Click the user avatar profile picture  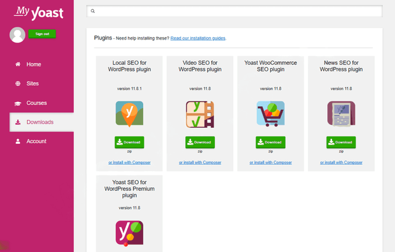coord(17,35)
